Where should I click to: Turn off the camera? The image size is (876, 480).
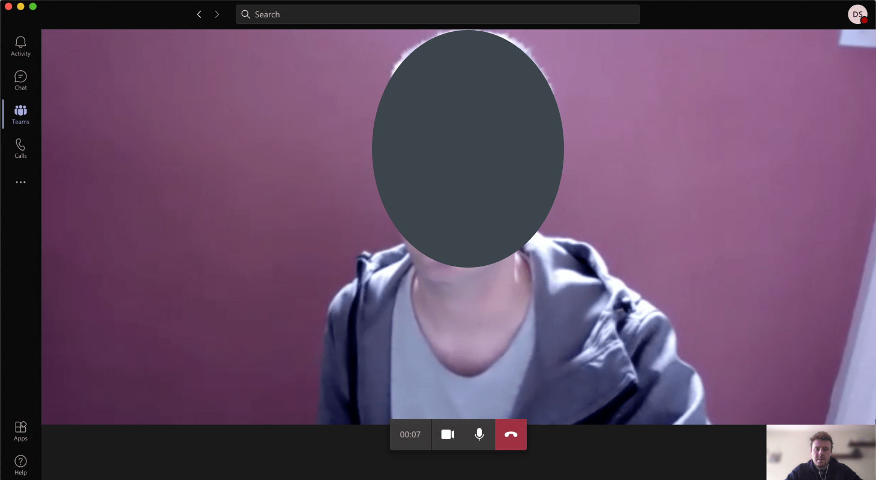click(x=448, y=434)
